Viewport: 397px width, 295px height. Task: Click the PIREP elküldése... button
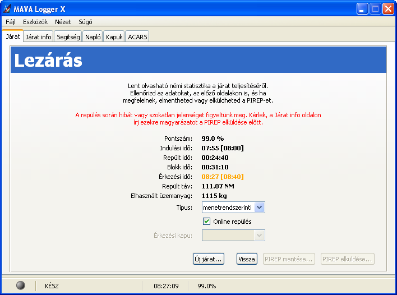348,259
